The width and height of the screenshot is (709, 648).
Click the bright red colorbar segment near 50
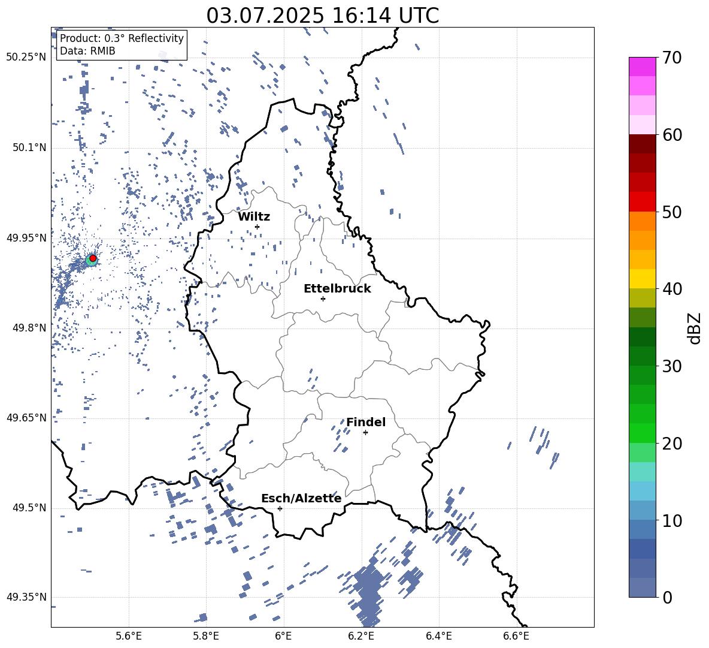[x=642, y=202]
